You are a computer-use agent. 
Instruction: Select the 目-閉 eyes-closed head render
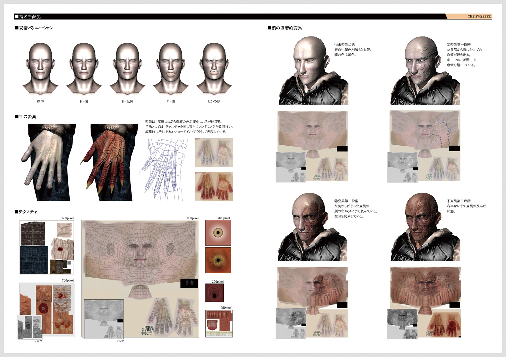tap(84, 68)
